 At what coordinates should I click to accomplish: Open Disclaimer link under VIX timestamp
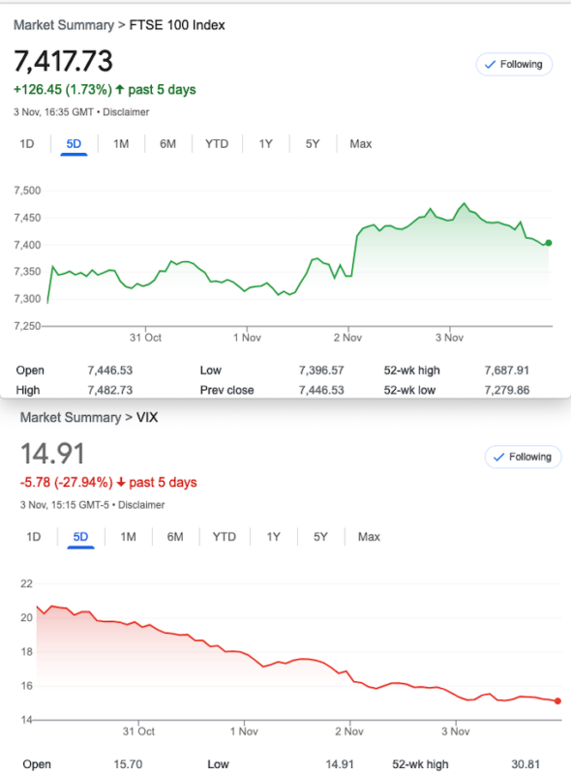click(x=141, y=505)
